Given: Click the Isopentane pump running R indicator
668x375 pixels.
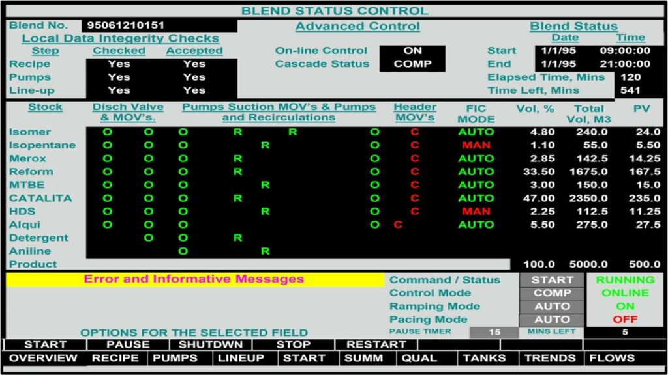Looking at the screenshot, I should pyautogui.click(x=266, y=145).
